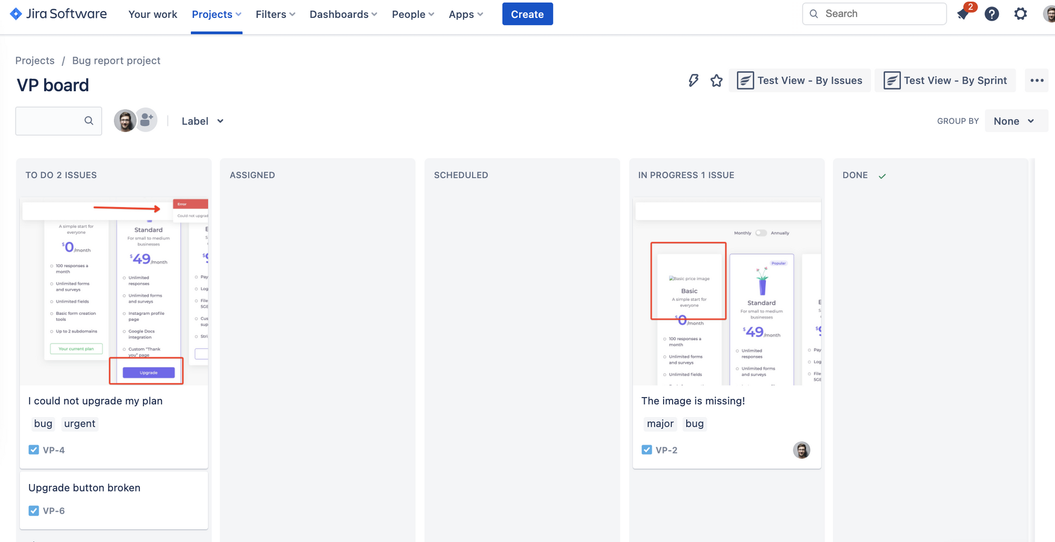Open the profile avatar in the top bar

tap(1049, 14)
